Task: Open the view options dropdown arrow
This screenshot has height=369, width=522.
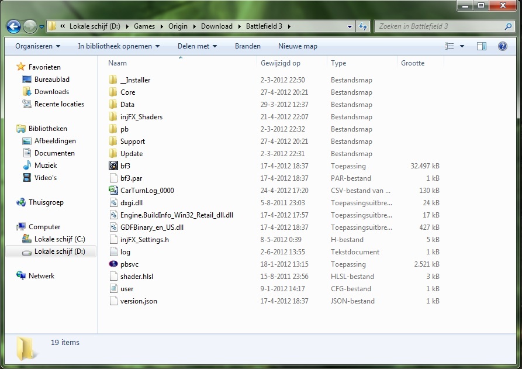Action: 462,46
